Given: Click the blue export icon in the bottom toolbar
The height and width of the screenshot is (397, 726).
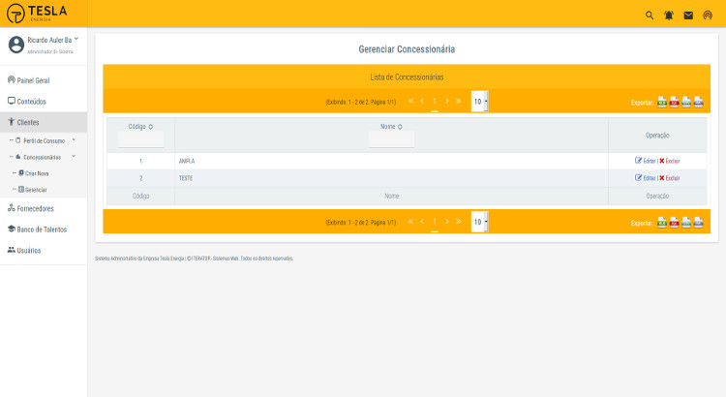Looking at the screenshot, I should [x=686, y=223].
